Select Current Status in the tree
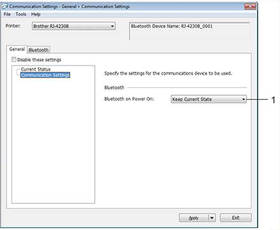The width and height of the screenshot is (280, 230). pos(36,69)
